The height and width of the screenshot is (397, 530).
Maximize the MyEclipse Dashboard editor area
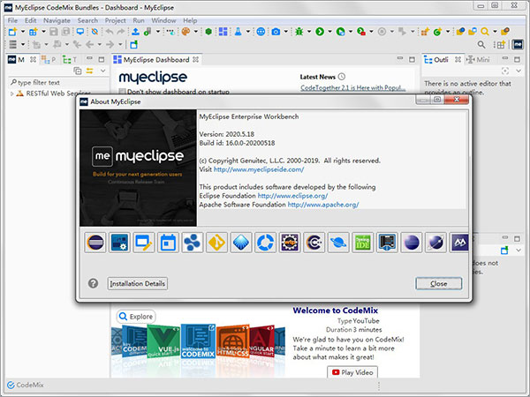pyautogui.click(x=412, y=60)
